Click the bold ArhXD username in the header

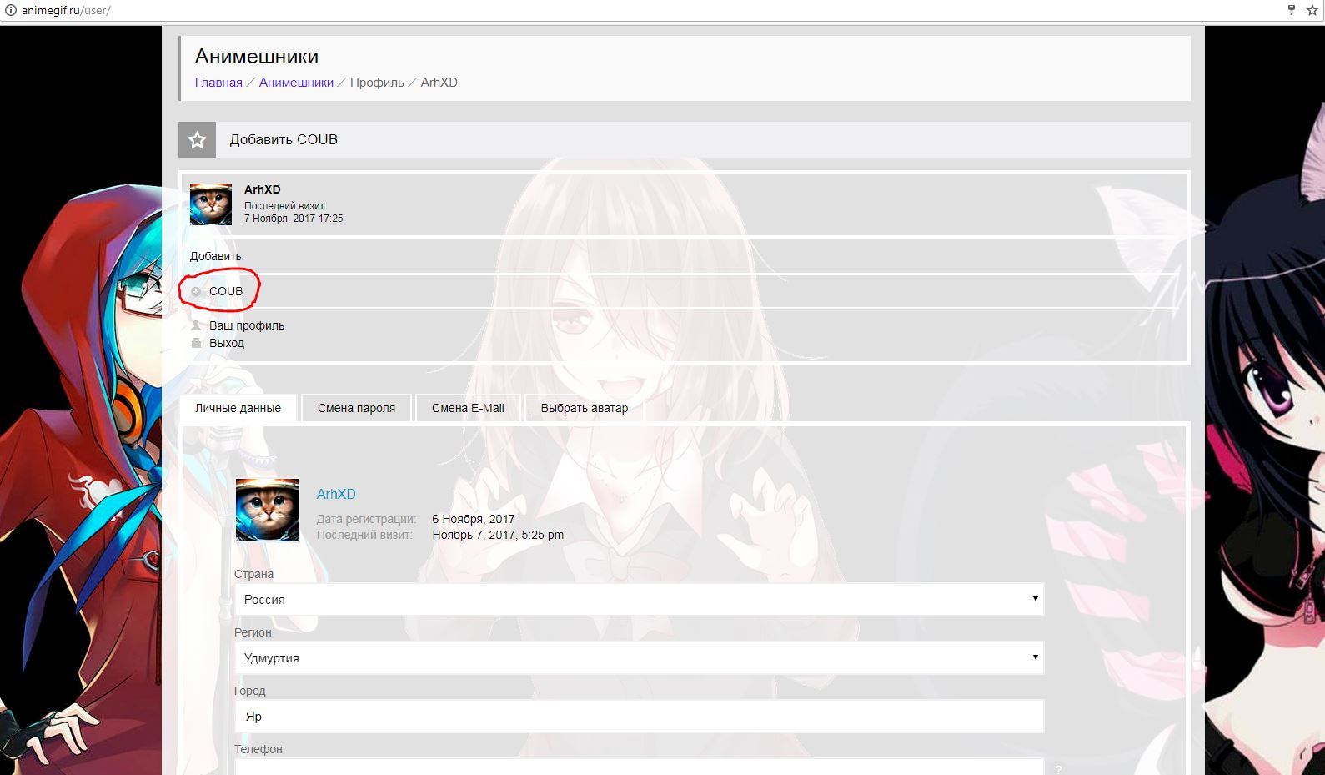pos(262,189)
